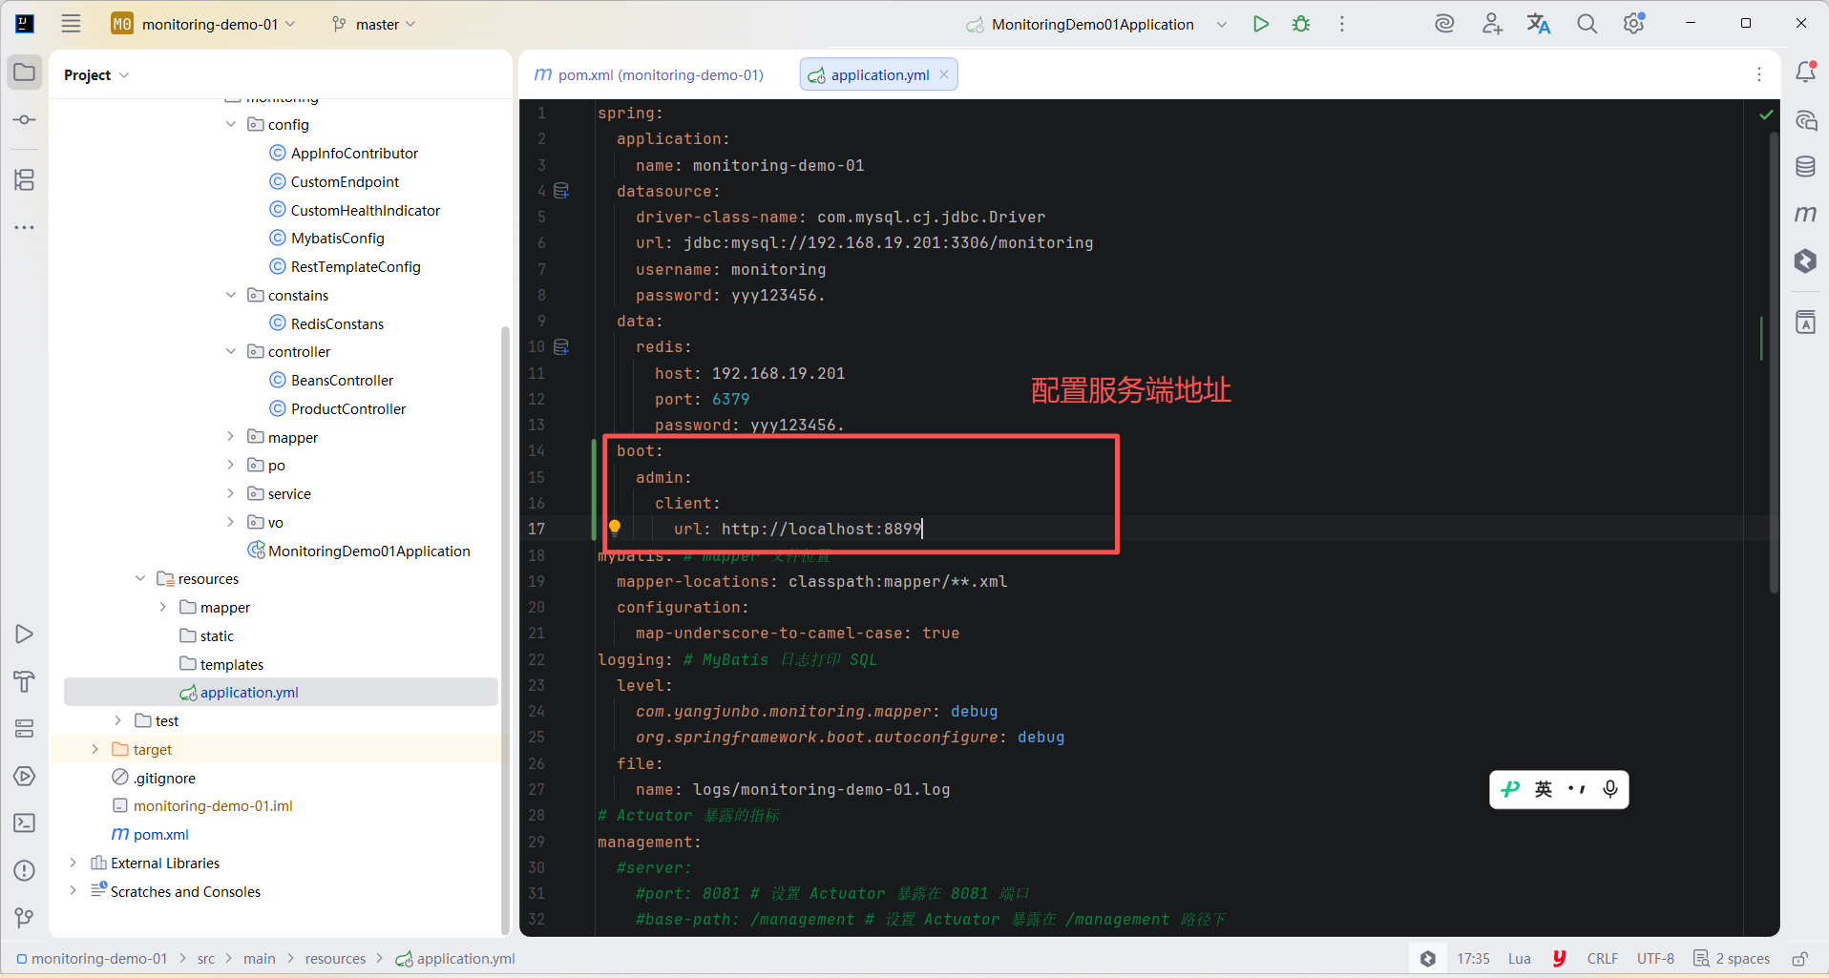Open the Terminal tool window
The width and height of the screenshot is (1829, 978).
tap(25, 822)
